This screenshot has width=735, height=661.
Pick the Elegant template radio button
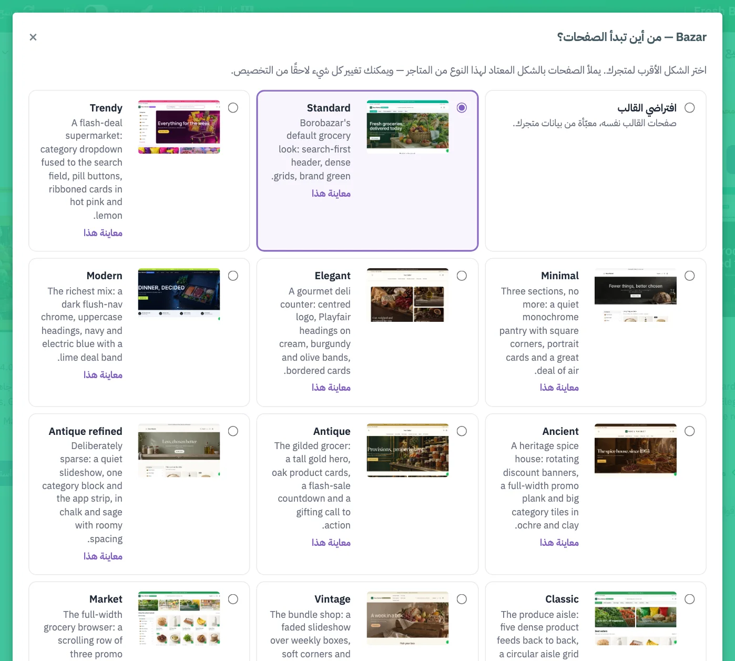(462, 276)
